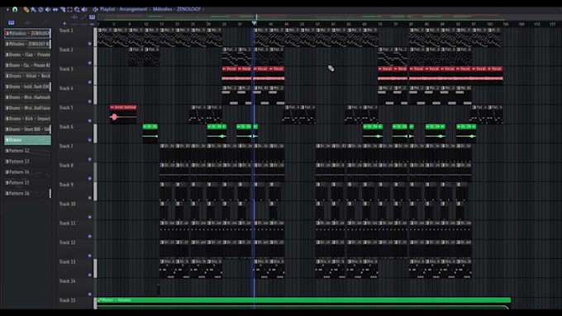Screen dimensions: 562x316
Task: Select Pattern 15 in the picker
Action: pos(27,182)
